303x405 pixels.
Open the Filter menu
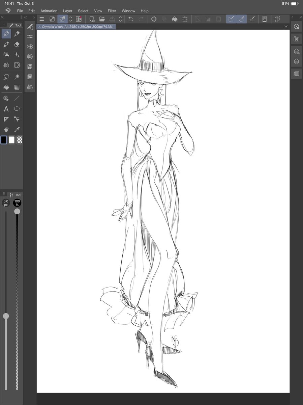pyautogui.click(x=112, y=11)
